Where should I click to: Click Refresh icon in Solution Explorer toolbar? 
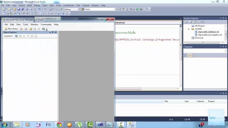click(x=195, y=22)
